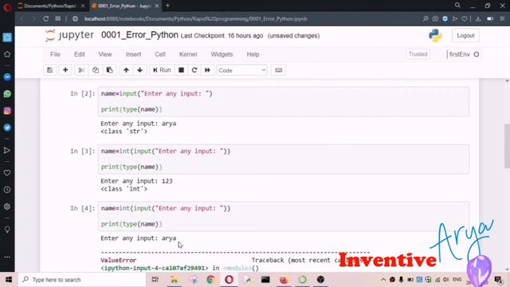This screenshot has width=510, height=287.
Task: Open the Widgets menu
Action: tap(222, 54)
